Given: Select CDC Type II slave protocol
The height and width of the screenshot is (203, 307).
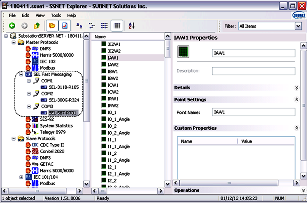Looking at the screenshot, I should click(52, 145).
